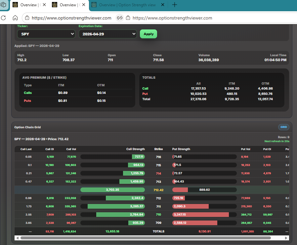Click the Call OI column header

pyautogui.click(x=49, y=149)
